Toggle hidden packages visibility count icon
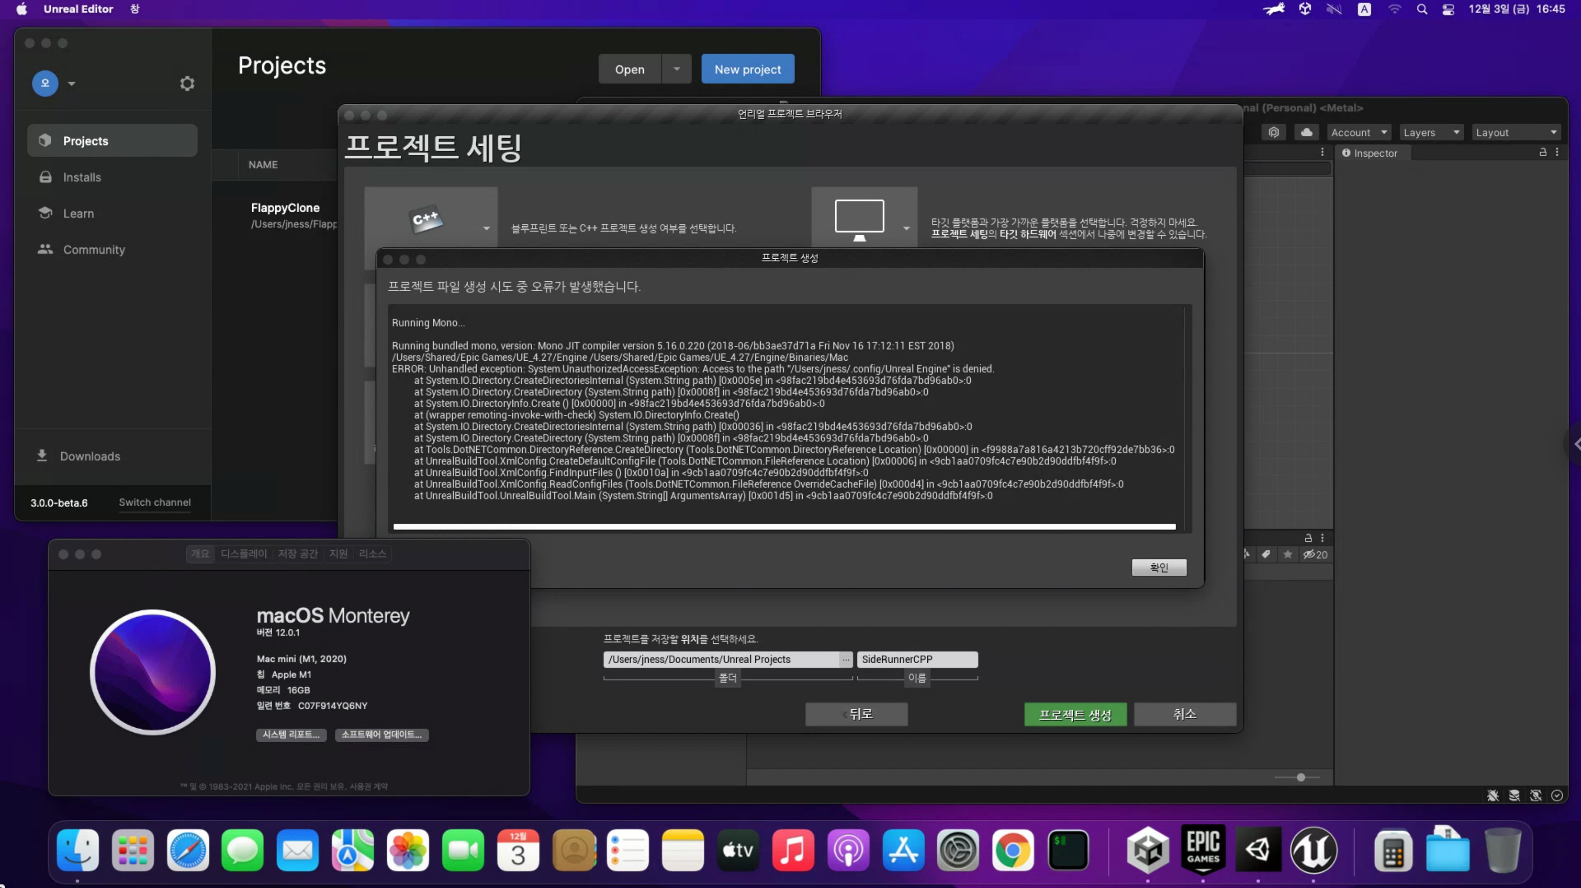The width and height of the screenshot is (1581, 888). 1315,554
